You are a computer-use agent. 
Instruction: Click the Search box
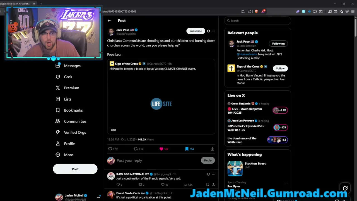[258, 21]
